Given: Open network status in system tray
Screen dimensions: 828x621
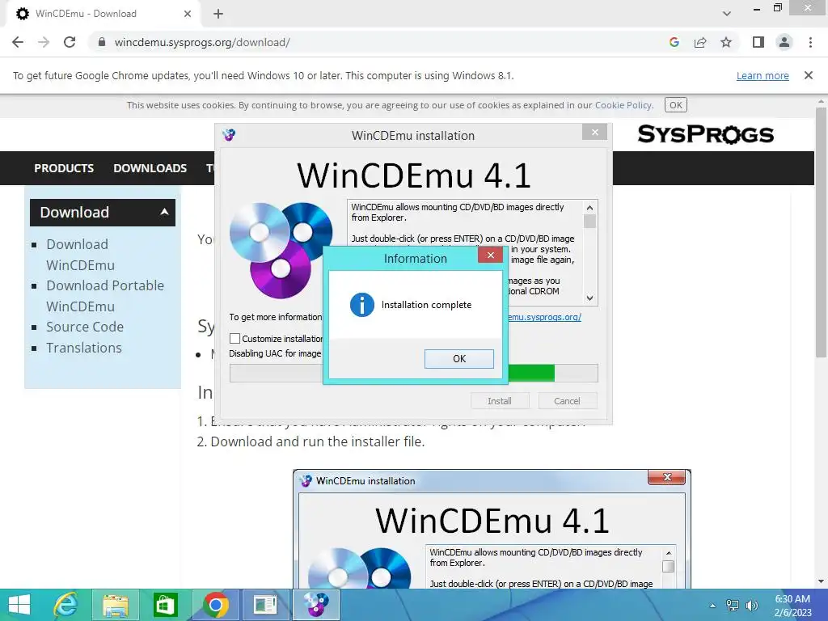Looking at the screenshot, I should click(x=733, y=605).
